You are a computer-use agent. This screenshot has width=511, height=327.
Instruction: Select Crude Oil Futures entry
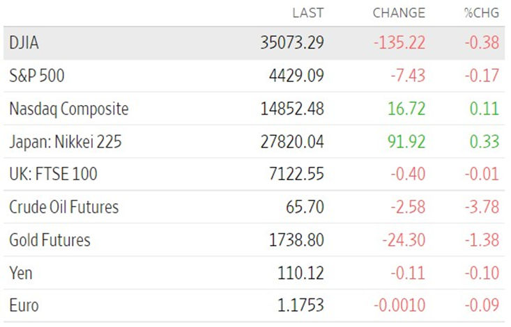[64, 207]
